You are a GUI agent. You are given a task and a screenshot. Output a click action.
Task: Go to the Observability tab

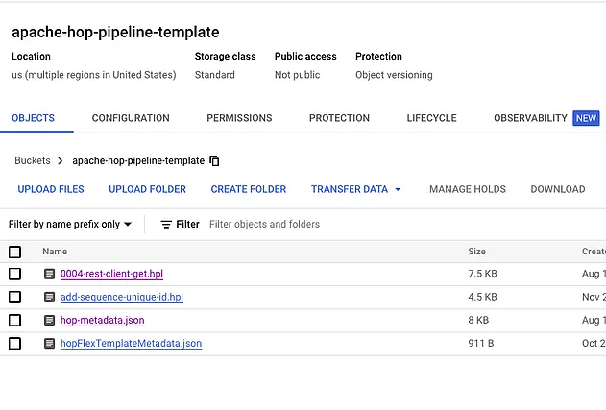click(530, 118)
